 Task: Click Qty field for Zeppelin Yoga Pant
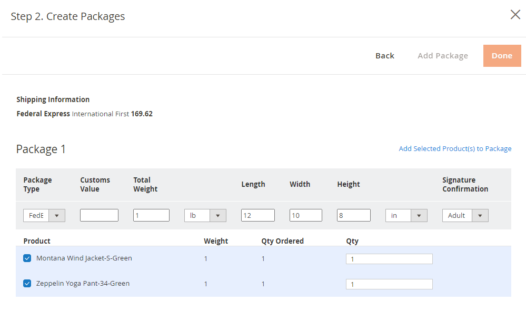[x=389, y=284]
